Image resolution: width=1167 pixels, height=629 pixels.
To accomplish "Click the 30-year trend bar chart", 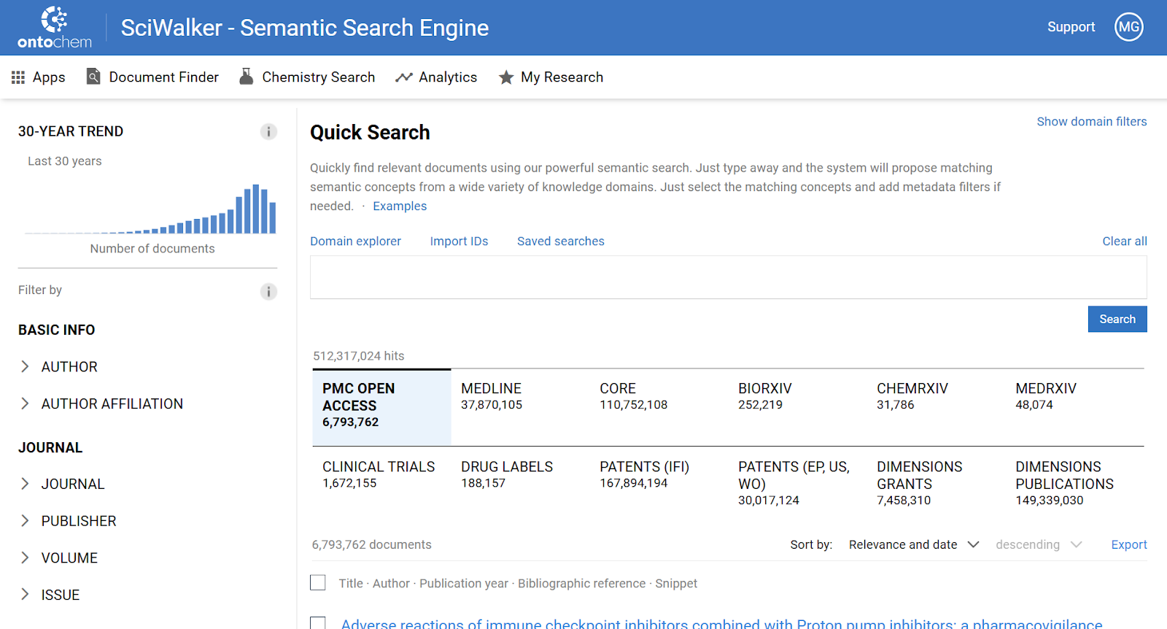I will coord(151,209).
